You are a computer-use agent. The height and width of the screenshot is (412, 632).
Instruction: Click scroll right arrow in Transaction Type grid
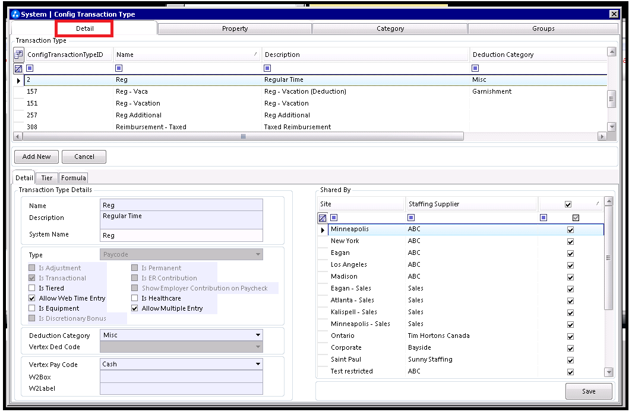[602, 136]
